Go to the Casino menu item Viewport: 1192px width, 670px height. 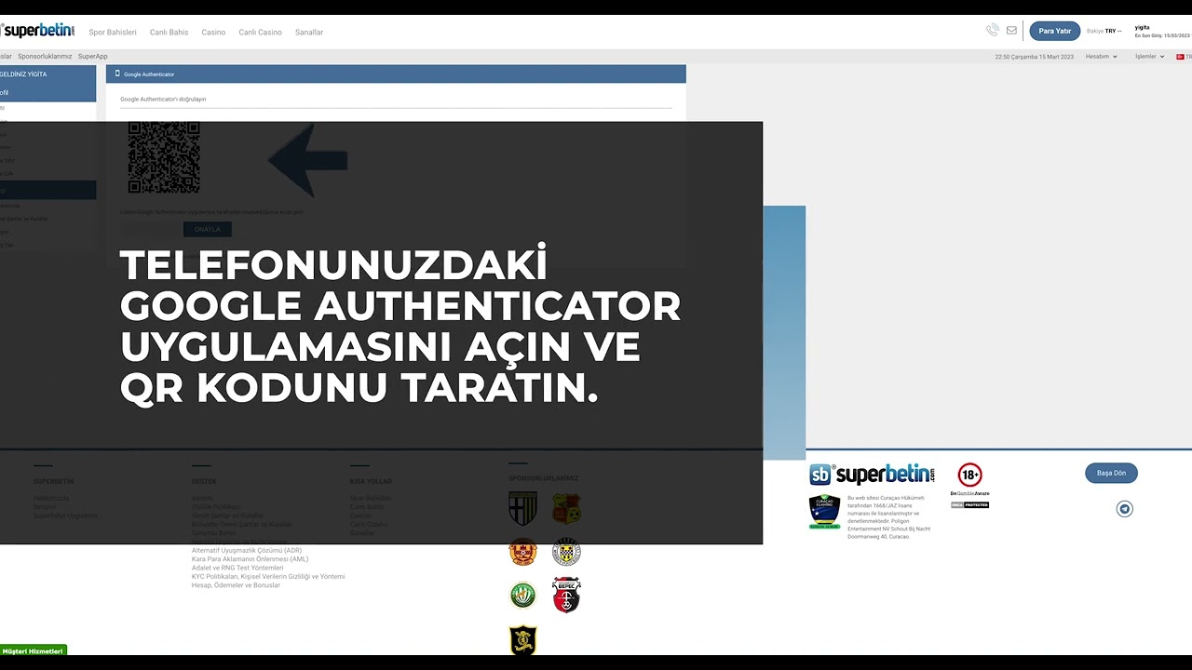213,33
